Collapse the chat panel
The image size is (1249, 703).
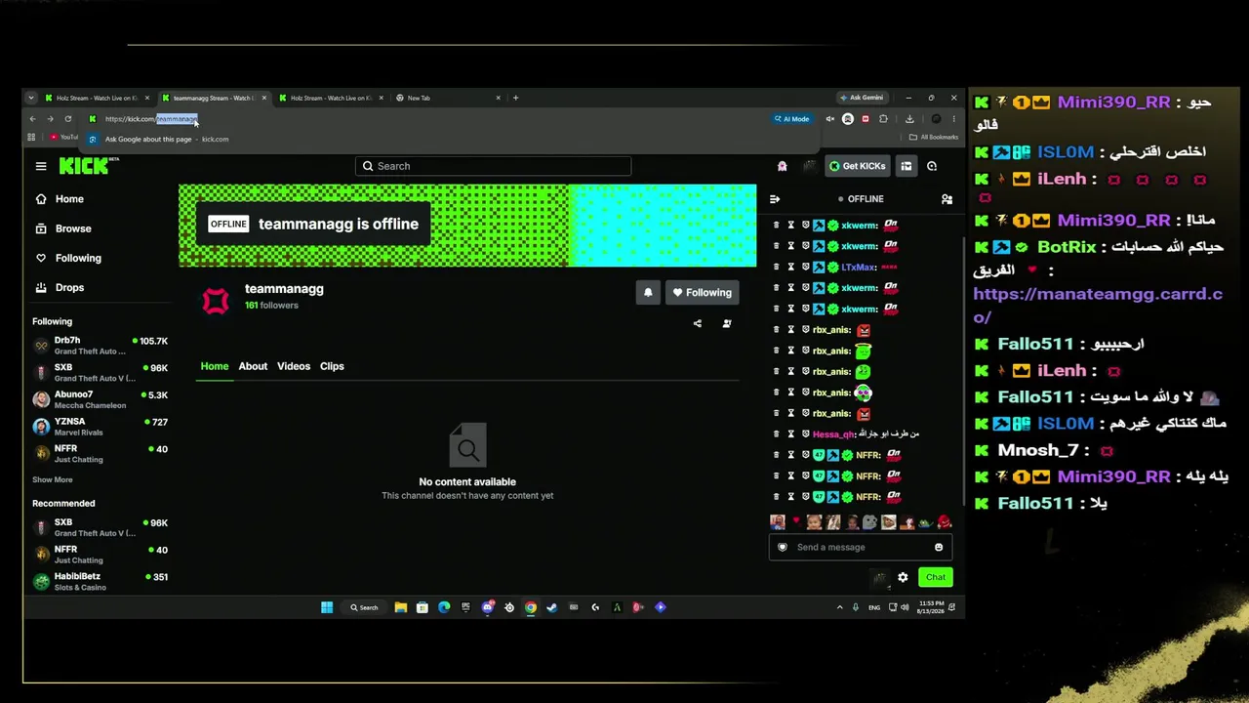point(775,199)
